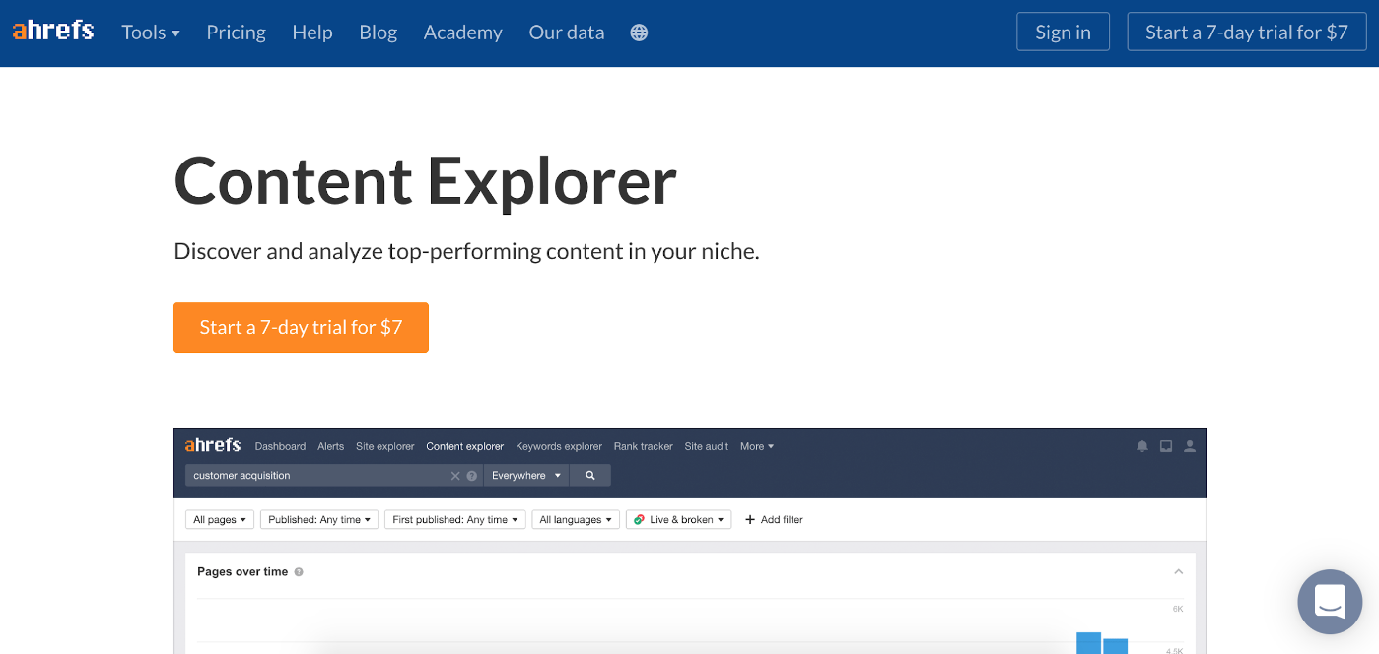This screenshot has height=654, width=1379.
Task: Open the All languages dropdown
Action: tap(576, 519)
